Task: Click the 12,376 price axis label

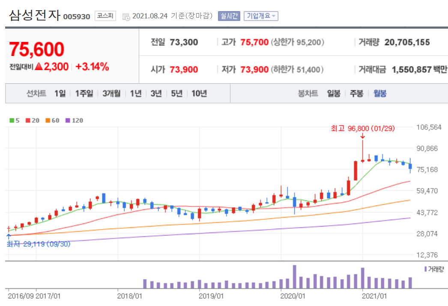Action: 427,255
